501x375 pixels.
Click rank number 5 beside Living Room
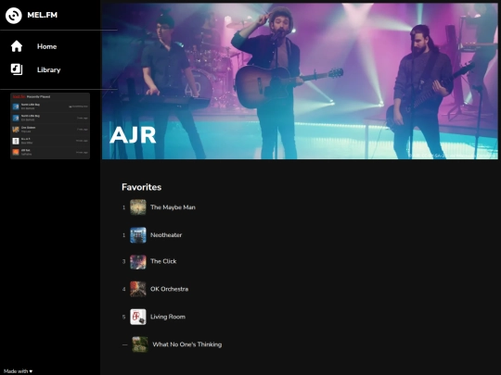(124, 317)
